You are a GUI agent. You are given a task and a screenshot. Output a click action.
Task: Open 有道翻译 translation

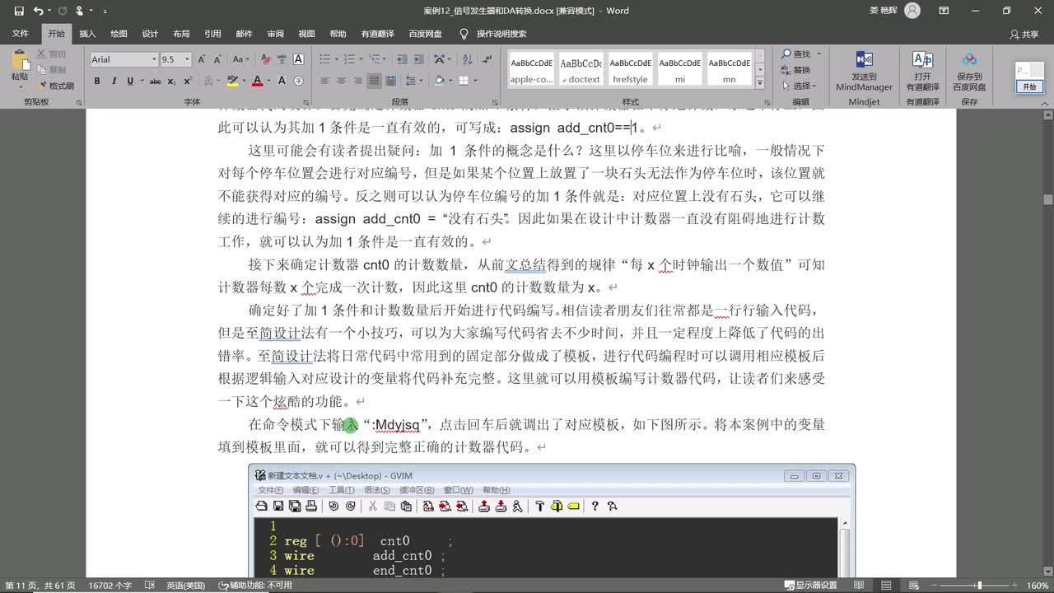pos(922,72)
